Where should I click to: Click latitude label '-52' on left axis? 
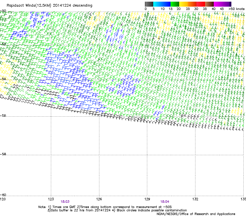point(3,44)
